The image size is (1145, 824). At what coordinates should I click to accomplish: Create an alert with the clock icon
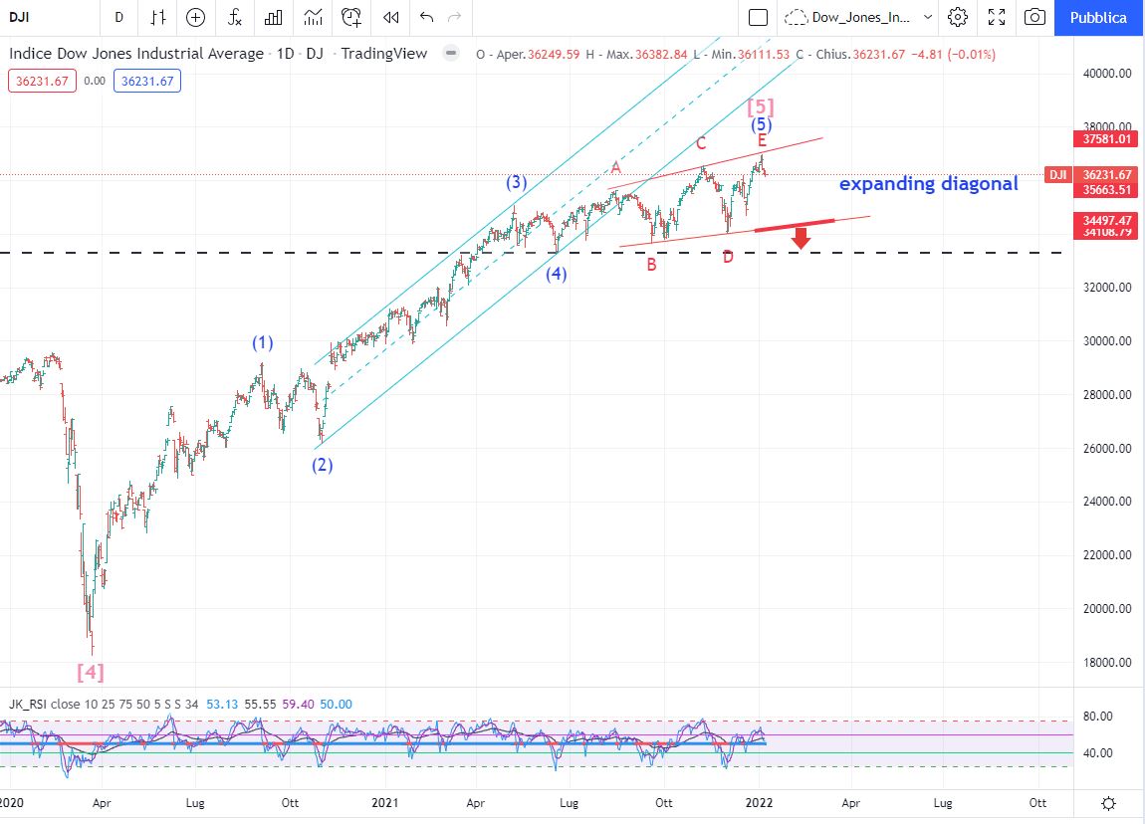(351, 17)
